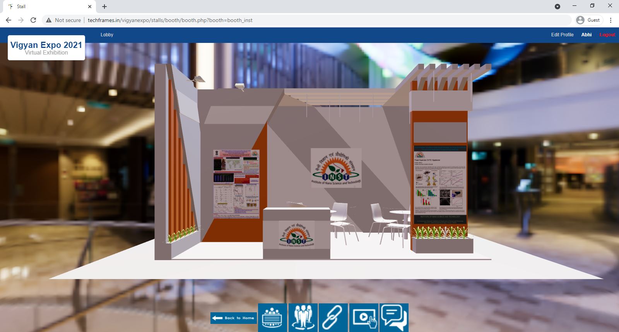Open the chat speech bubbles icon

394,317
